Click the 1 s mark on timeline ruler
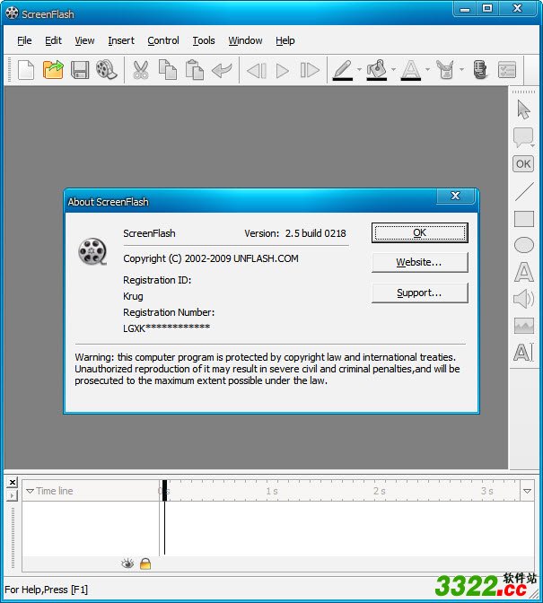Viewport: 543px width, 603px height. pos(272,491)
